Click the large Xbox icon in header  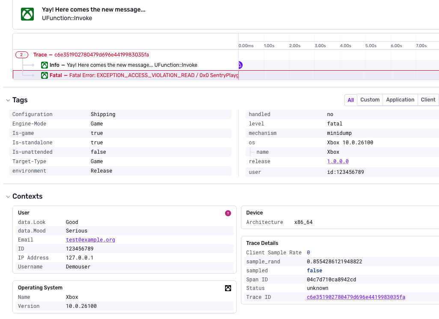[x=27, y=14]
